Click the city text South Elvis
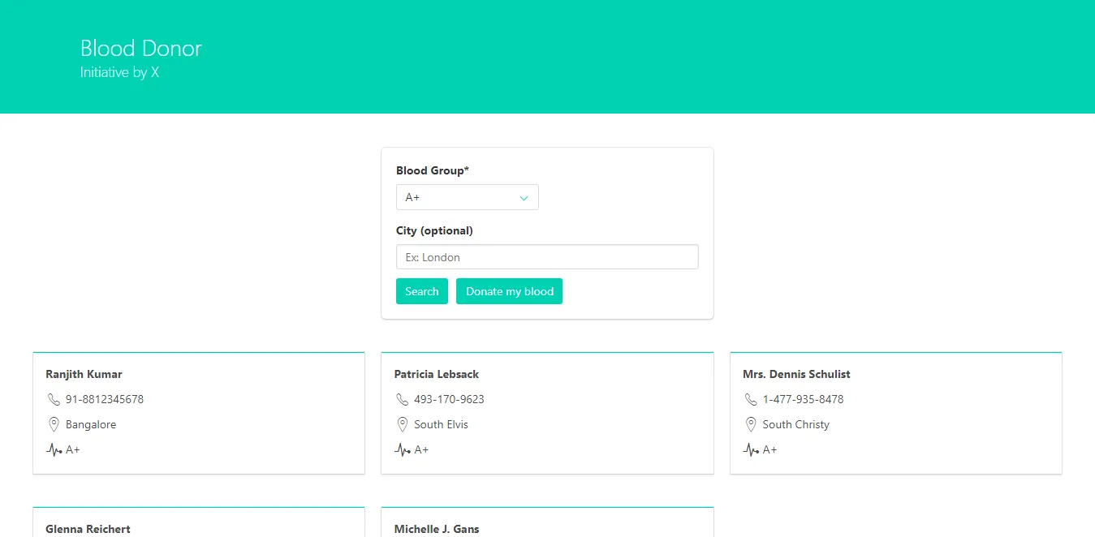1095x537 pixels. 441,424
